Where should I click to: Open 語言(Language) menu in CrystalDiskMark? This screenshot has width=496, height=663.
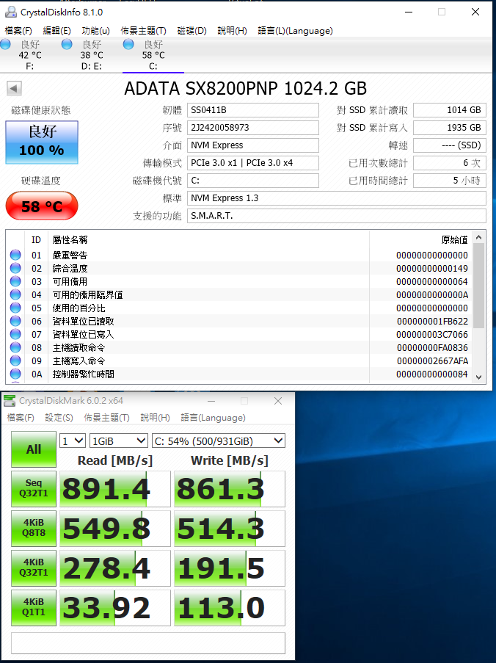coord(214,418)
